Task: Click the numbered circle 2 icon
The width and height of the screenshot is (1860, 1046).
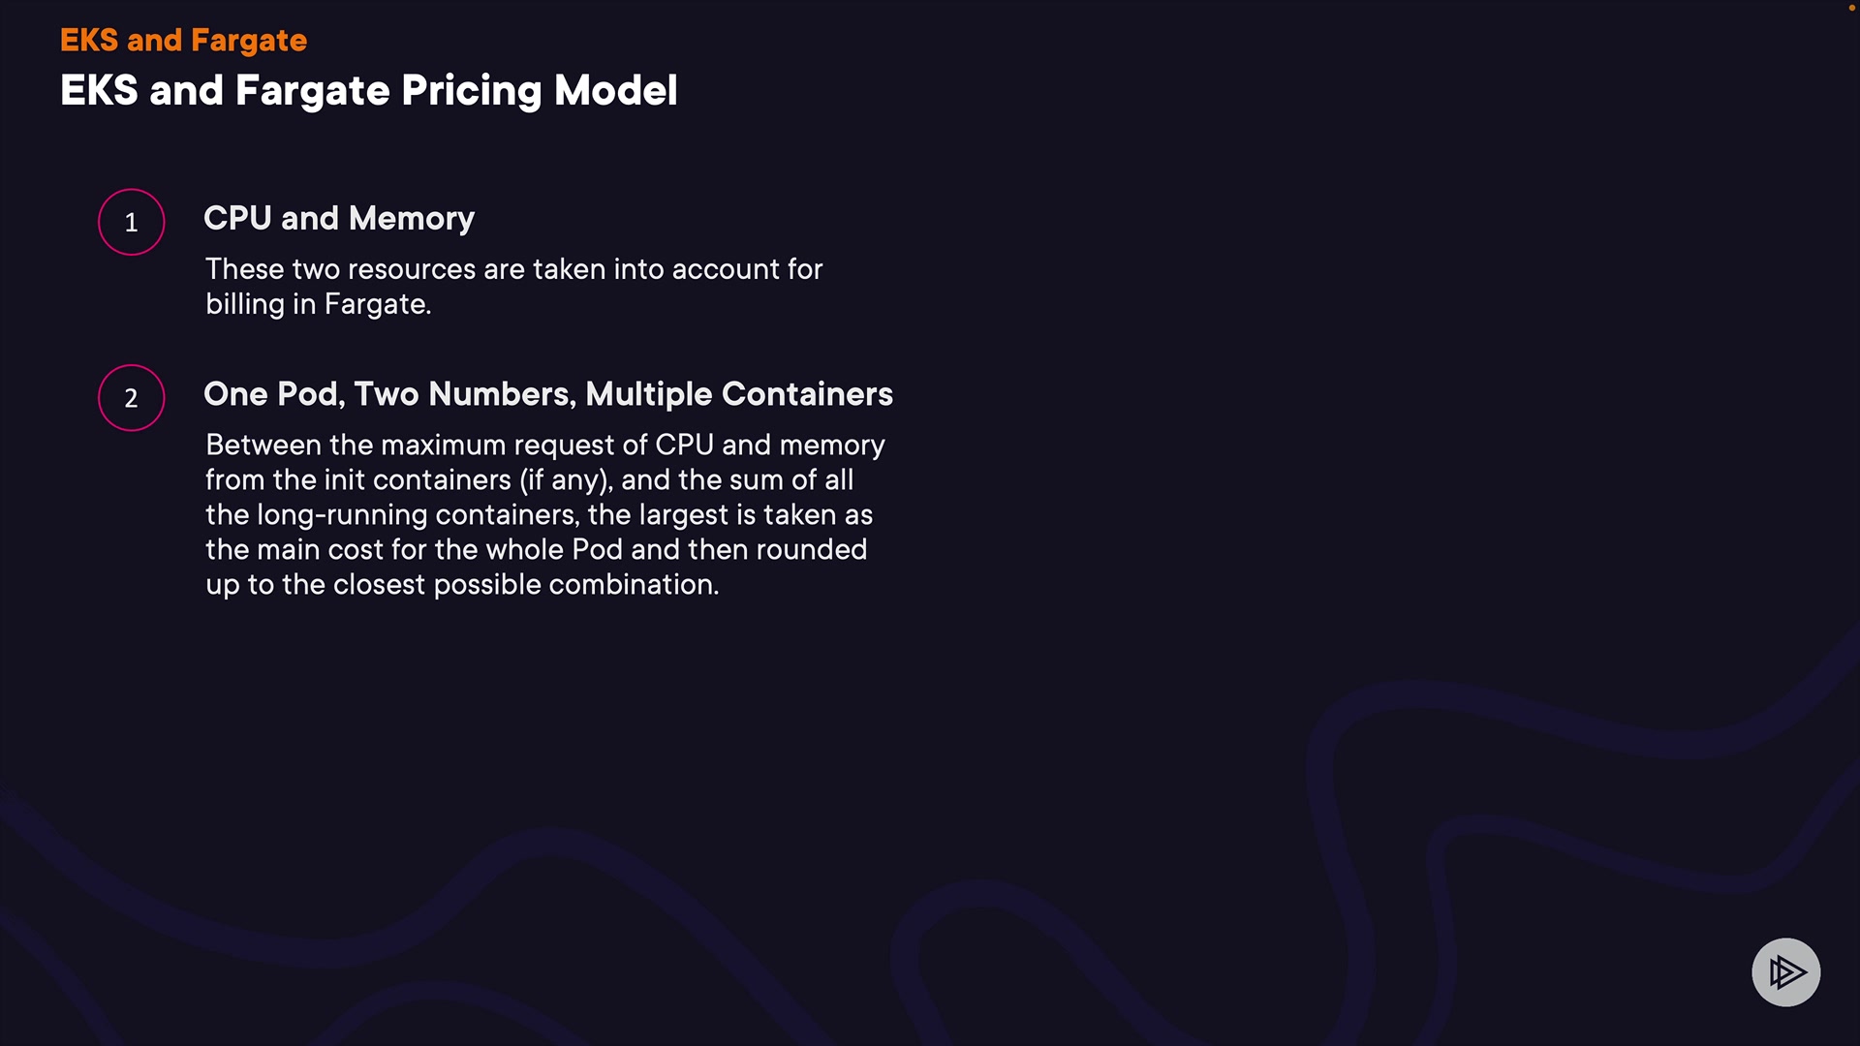Action: point(132,397)
